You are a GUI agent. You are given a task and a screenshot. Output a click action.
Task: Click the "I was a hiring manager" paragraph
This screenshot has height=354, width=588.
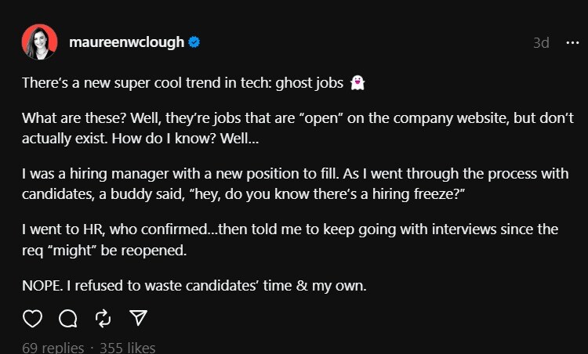click(x=295, y=182)
